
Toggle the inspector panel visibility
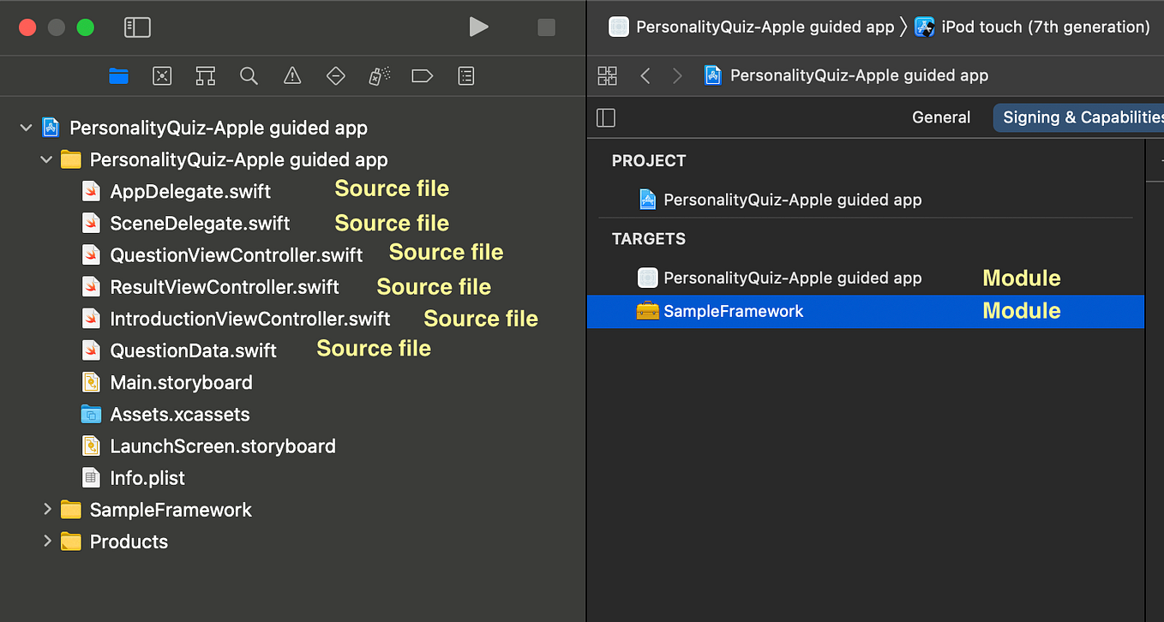(606, 117)
